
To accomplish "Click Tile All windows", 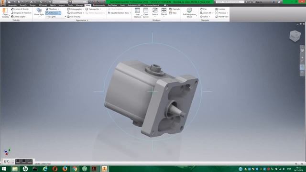I will 164,12.
